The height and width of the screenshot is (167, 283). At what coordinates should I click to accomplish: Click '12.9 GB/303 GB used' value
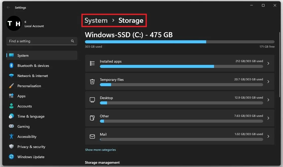249,97
